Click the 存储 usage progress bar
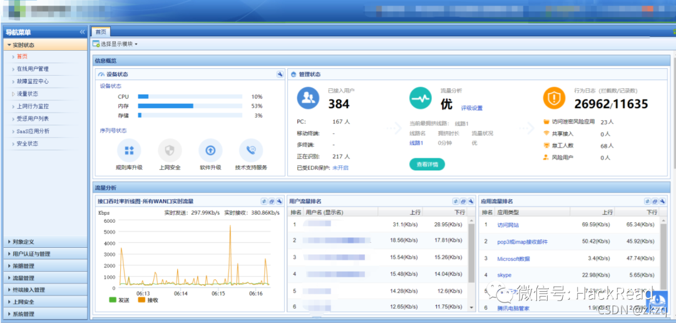This screenshot has height=323, width=676. pyautogui.click(x=190, y=116)
